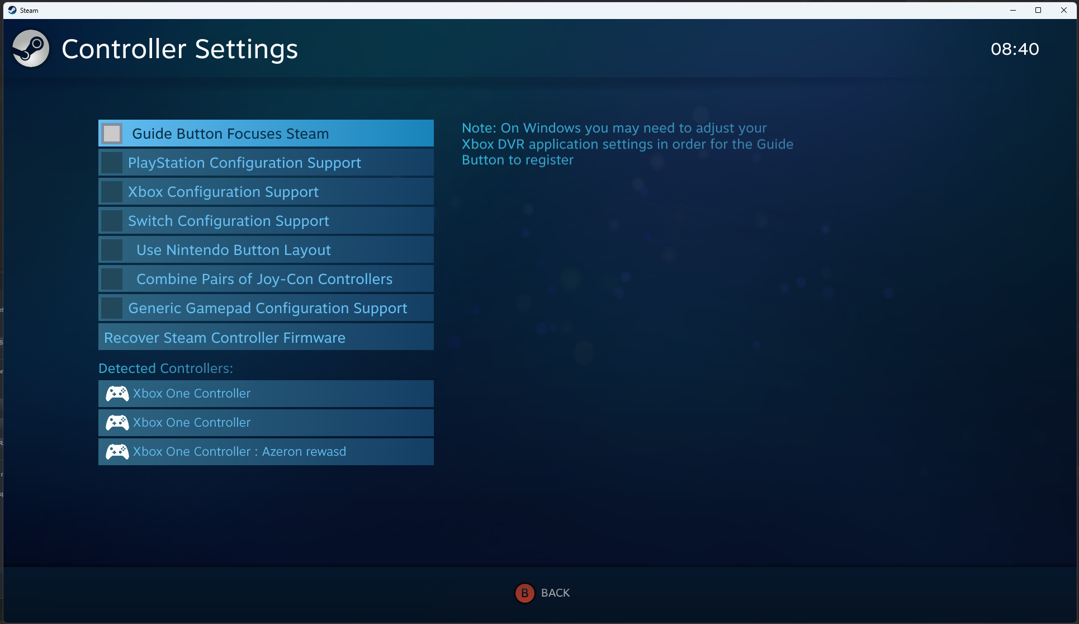Check the Use Nintendo Button Layout box
This screenshot has height=624, width=1079.
tap(112, 250)
